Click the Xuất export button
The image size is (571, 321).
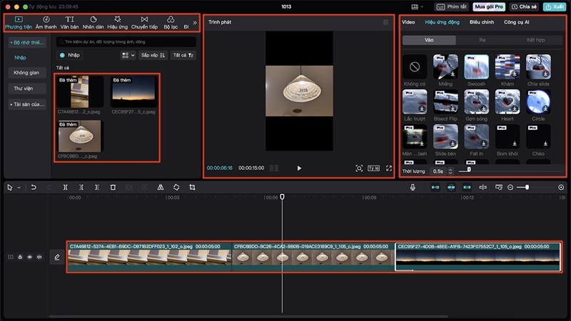tap(554, 6)
